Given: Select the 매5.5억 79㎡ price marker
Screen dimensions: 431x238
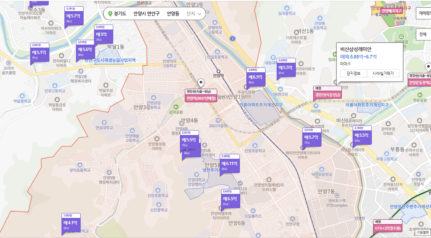Looking at the screenshot, I should coord(189,140).
